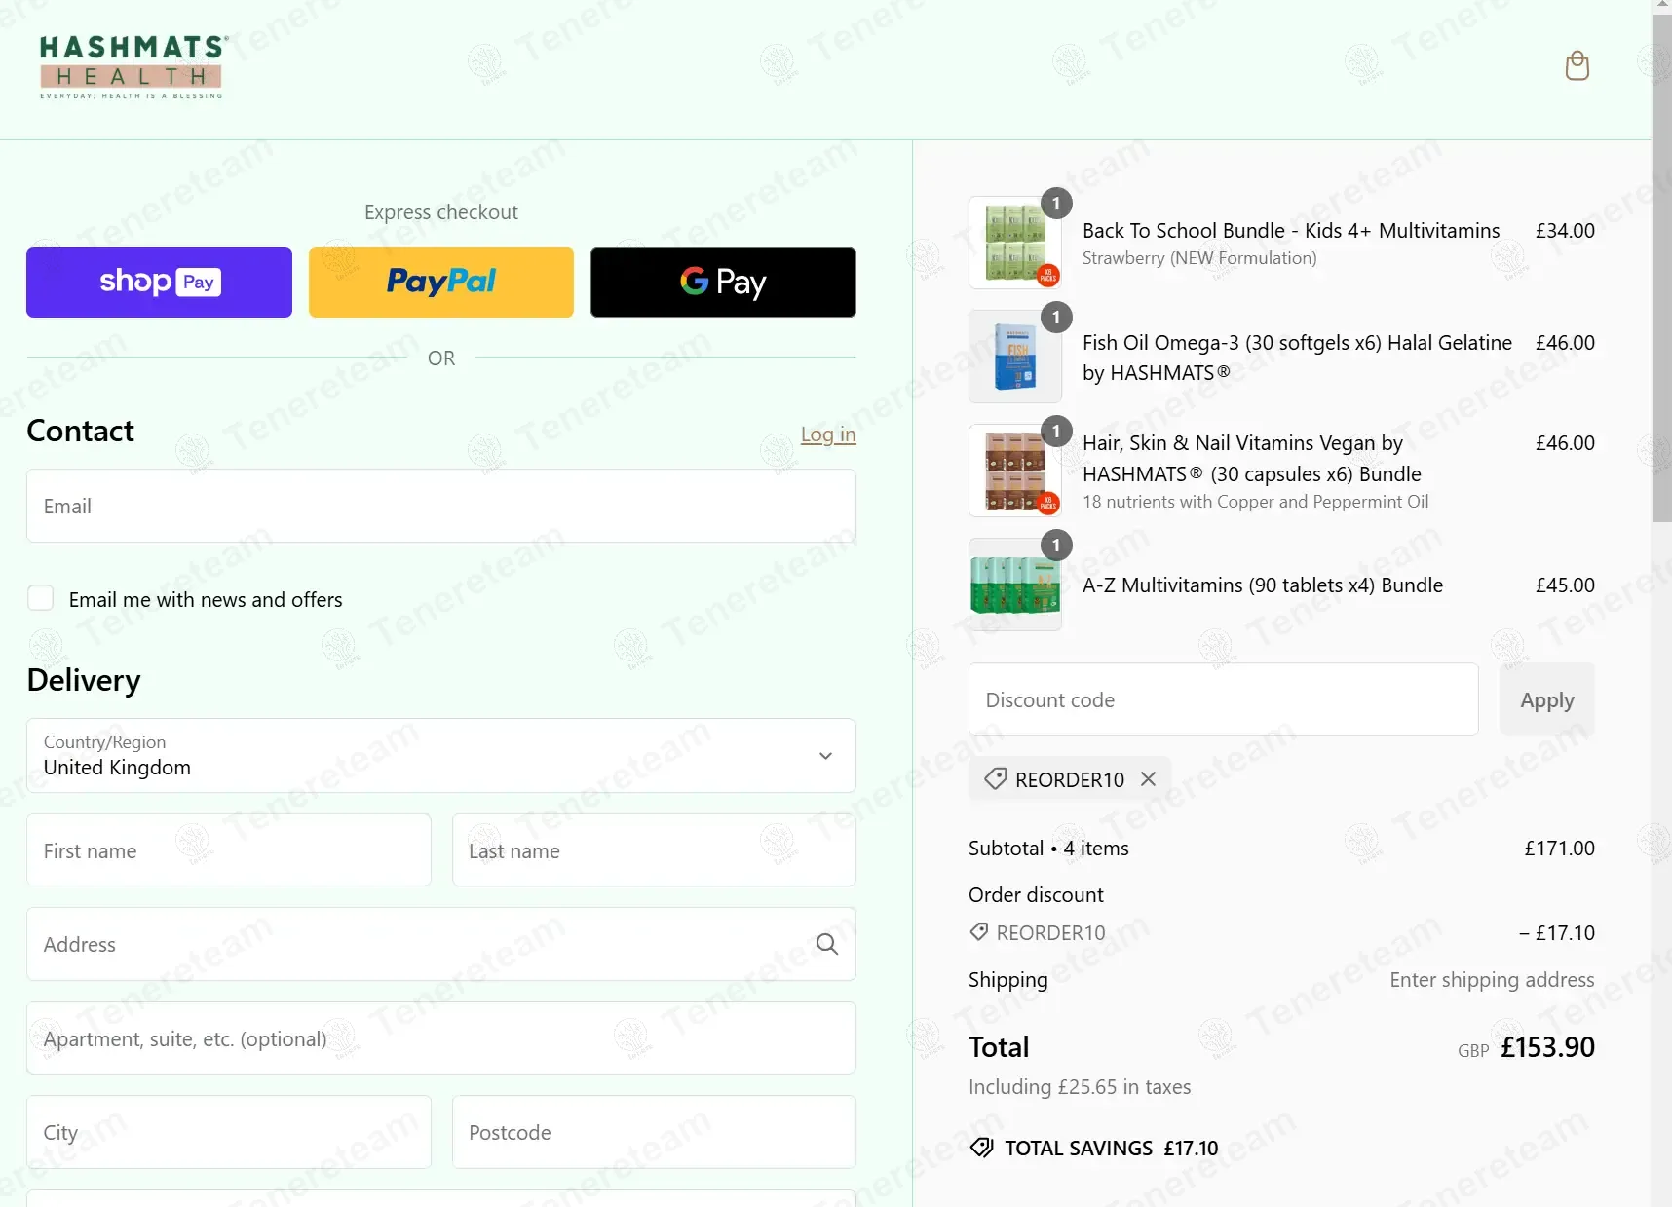Check Email me with news and offers
The image size is (1672, 1207).
point(41,598)
